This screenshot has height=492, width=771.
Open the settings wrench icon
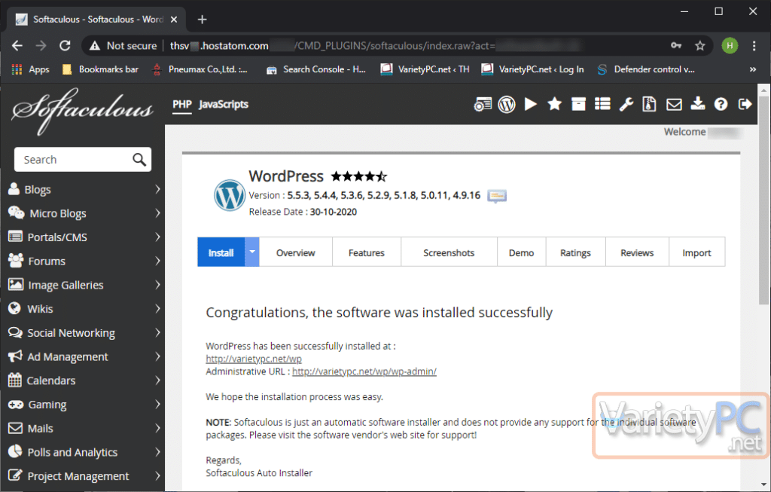tap(626, 104)
